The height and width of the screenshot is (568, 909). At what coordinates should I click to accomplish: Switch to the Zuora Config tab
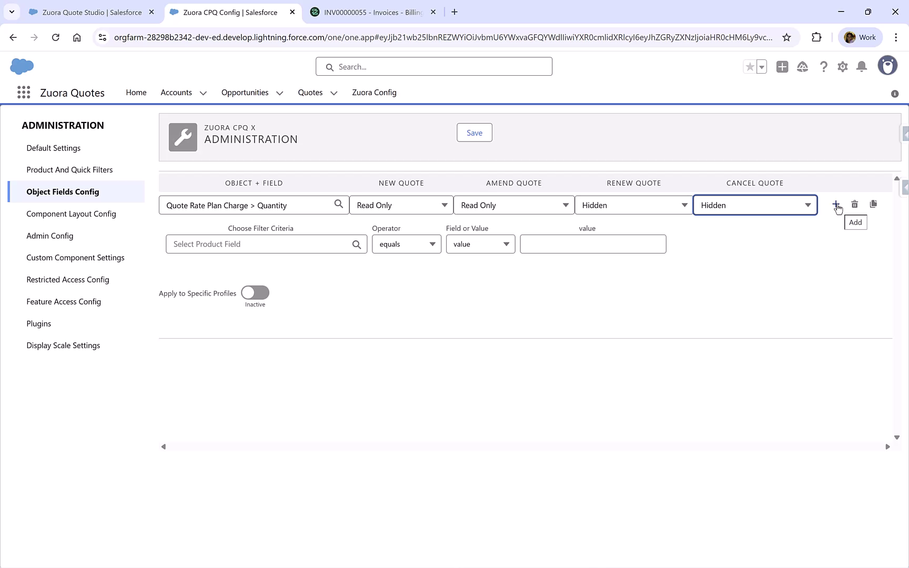click(374, 92)
